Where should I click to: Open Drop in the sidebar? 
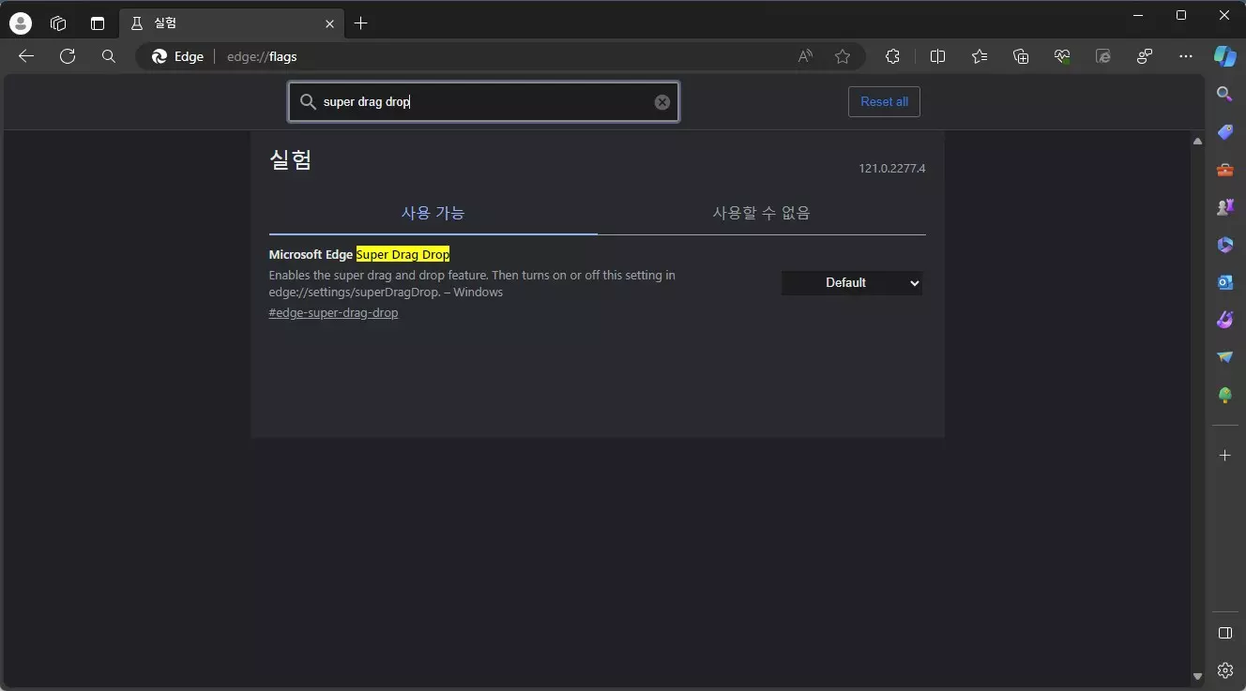(1224, 356)
